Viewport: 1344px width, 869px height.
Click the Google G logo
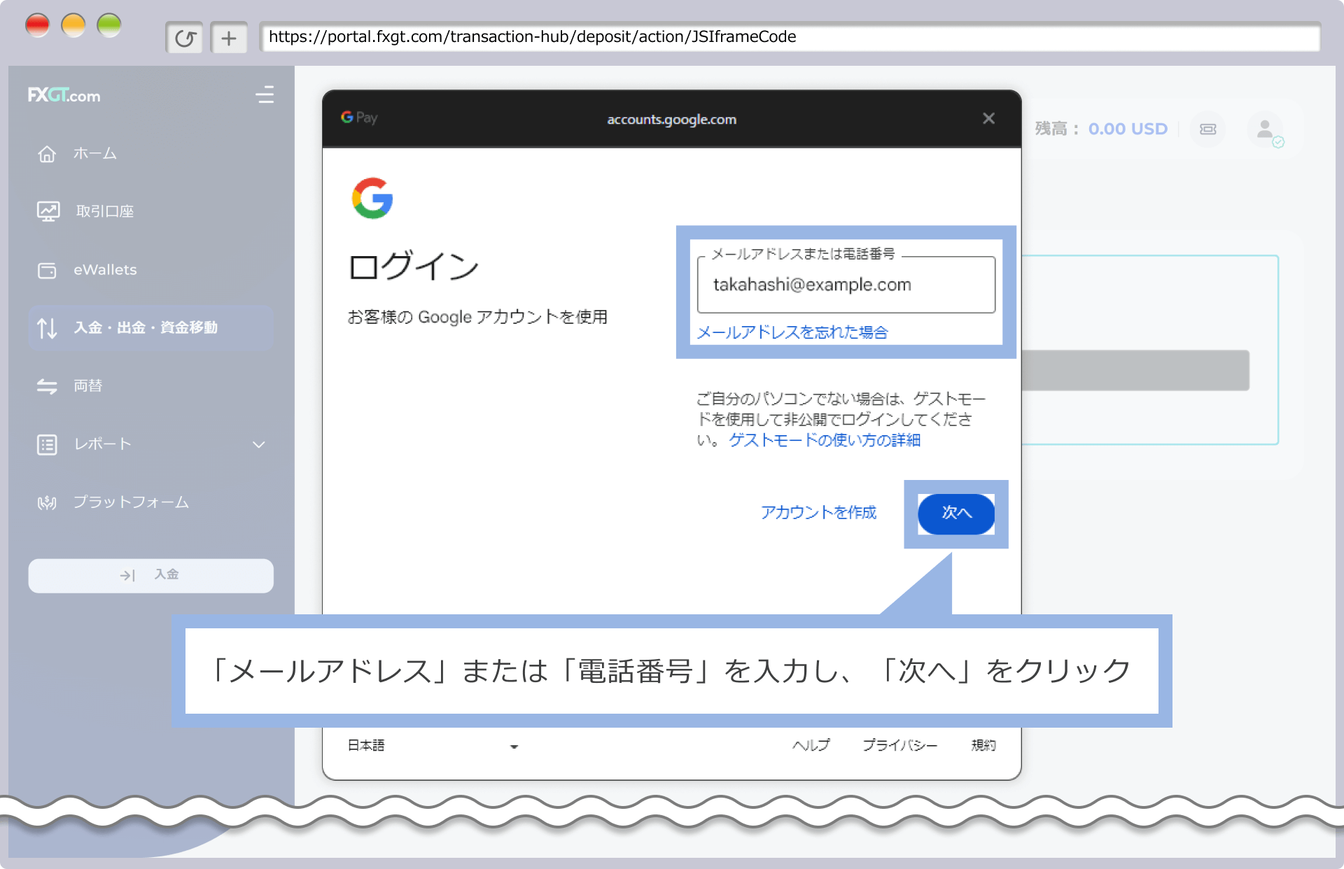[372, 198]
